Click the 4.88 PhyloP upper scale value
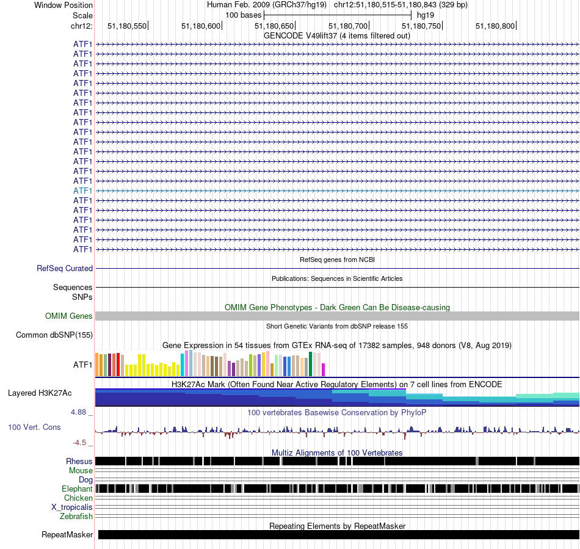The height and width of the screenshot is (549, 580). point(78,412)
